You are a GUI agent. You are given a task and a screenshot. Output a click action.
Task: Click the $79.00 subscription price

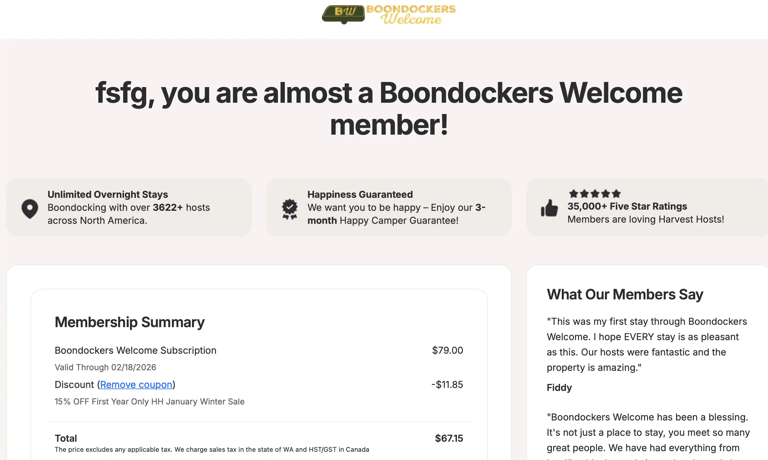[x=448, y=350]
